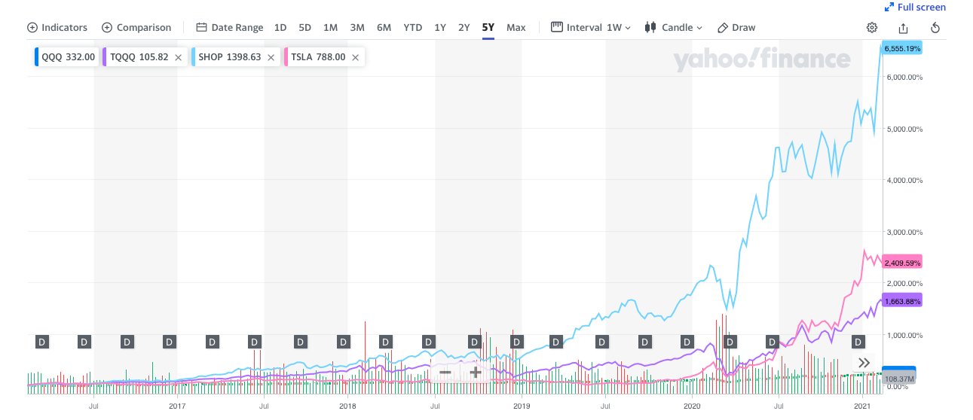Click the 6,000.00% axis label
This screenshot has height=420, width=973.
[x=904, y=77]
